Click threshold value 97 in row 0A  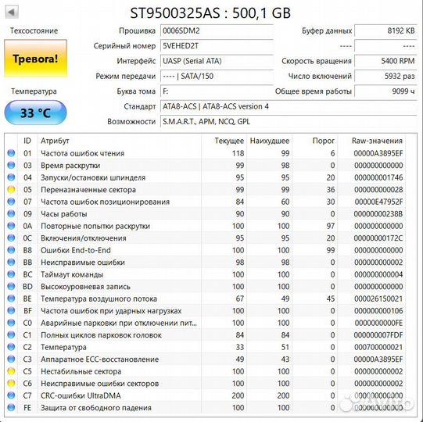331,226
